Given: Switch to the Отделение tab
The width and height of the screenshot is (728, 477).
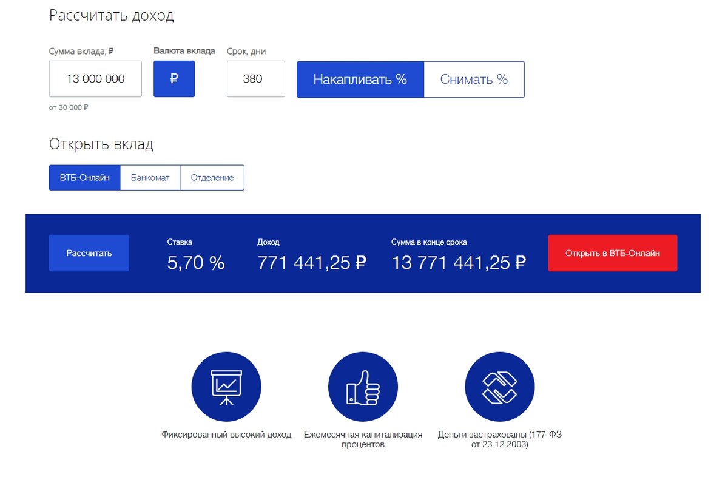Looking at the screenshot, I should pyautogui.click(x=212, y=178).
